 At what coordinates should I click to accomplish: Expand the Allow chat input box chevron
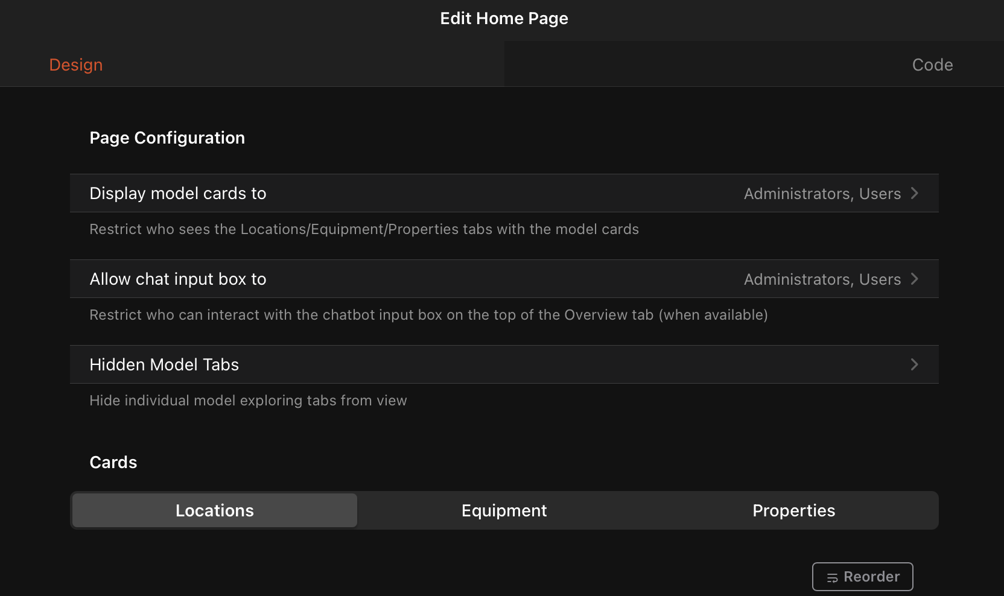pyautogui.click(x=915, y=279)
